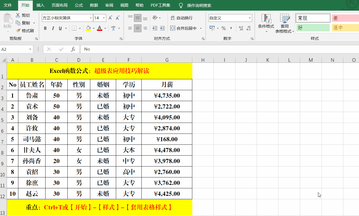Expand the font size dropdown
This screenshot has width=359, height=216.
103,18
